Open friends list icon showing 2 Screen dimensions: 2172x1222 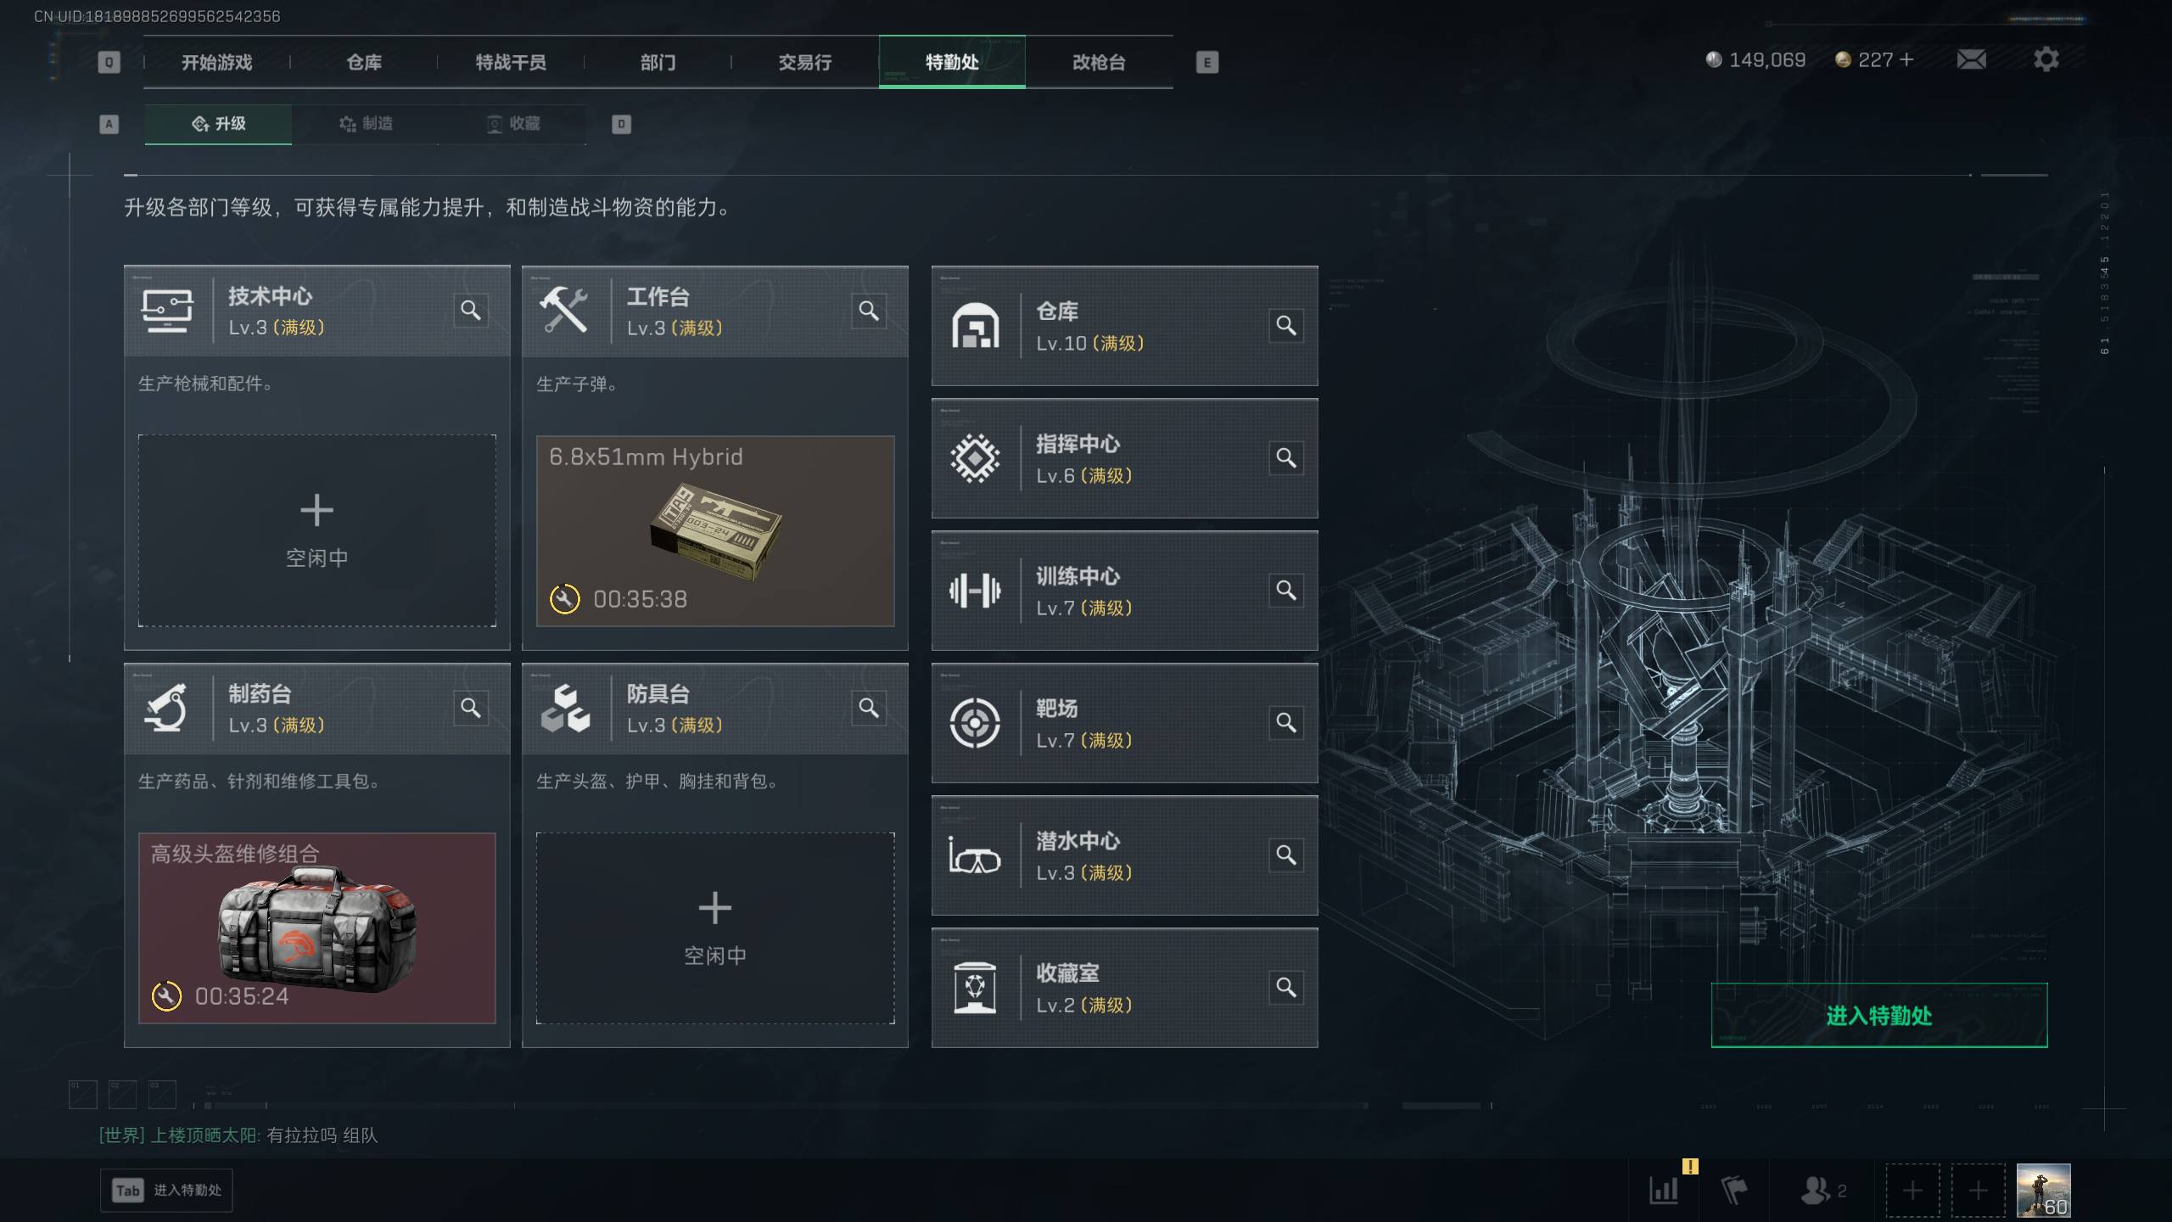click(x=1823, y=1190)
